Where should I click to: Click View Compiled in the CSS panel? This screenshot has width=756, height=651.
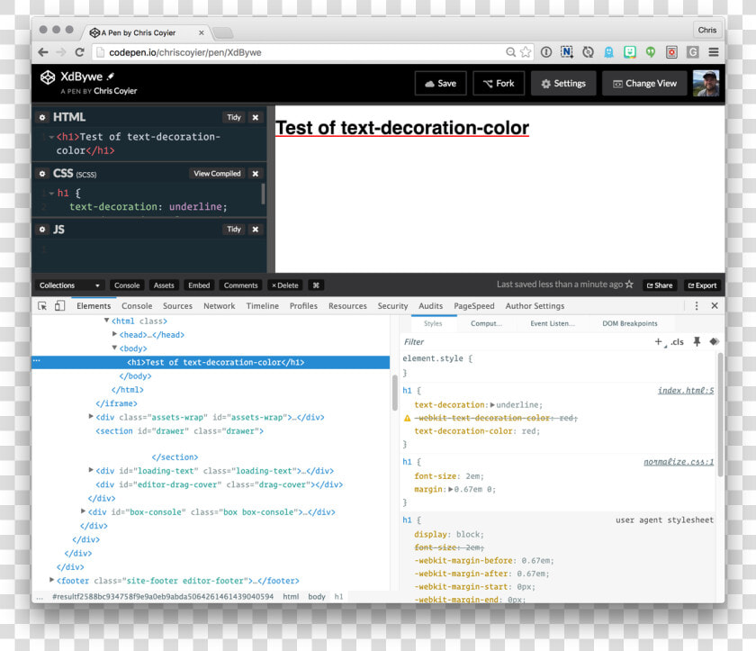point(217,174)
